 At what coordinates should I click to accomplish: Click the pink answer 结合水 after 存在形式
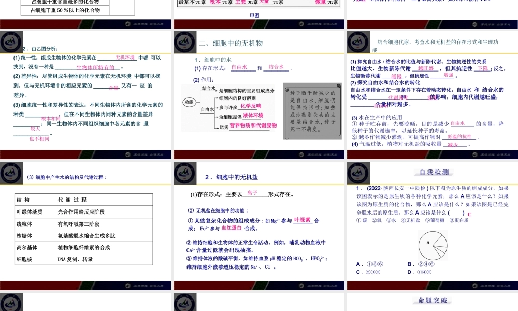click(x=276, y=67)
